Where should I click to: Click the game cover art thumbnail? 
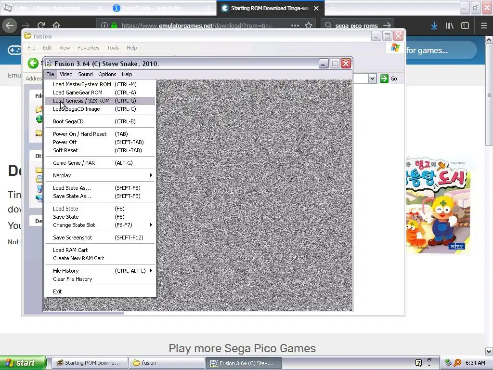pos(438,205)
